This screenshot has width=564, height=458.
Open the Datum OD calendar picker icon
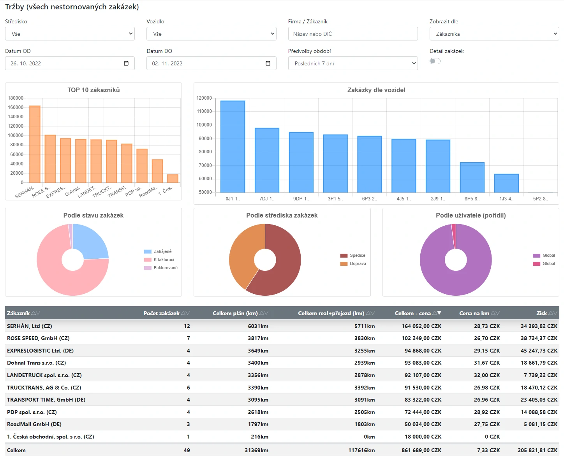(x=126, y=63)
